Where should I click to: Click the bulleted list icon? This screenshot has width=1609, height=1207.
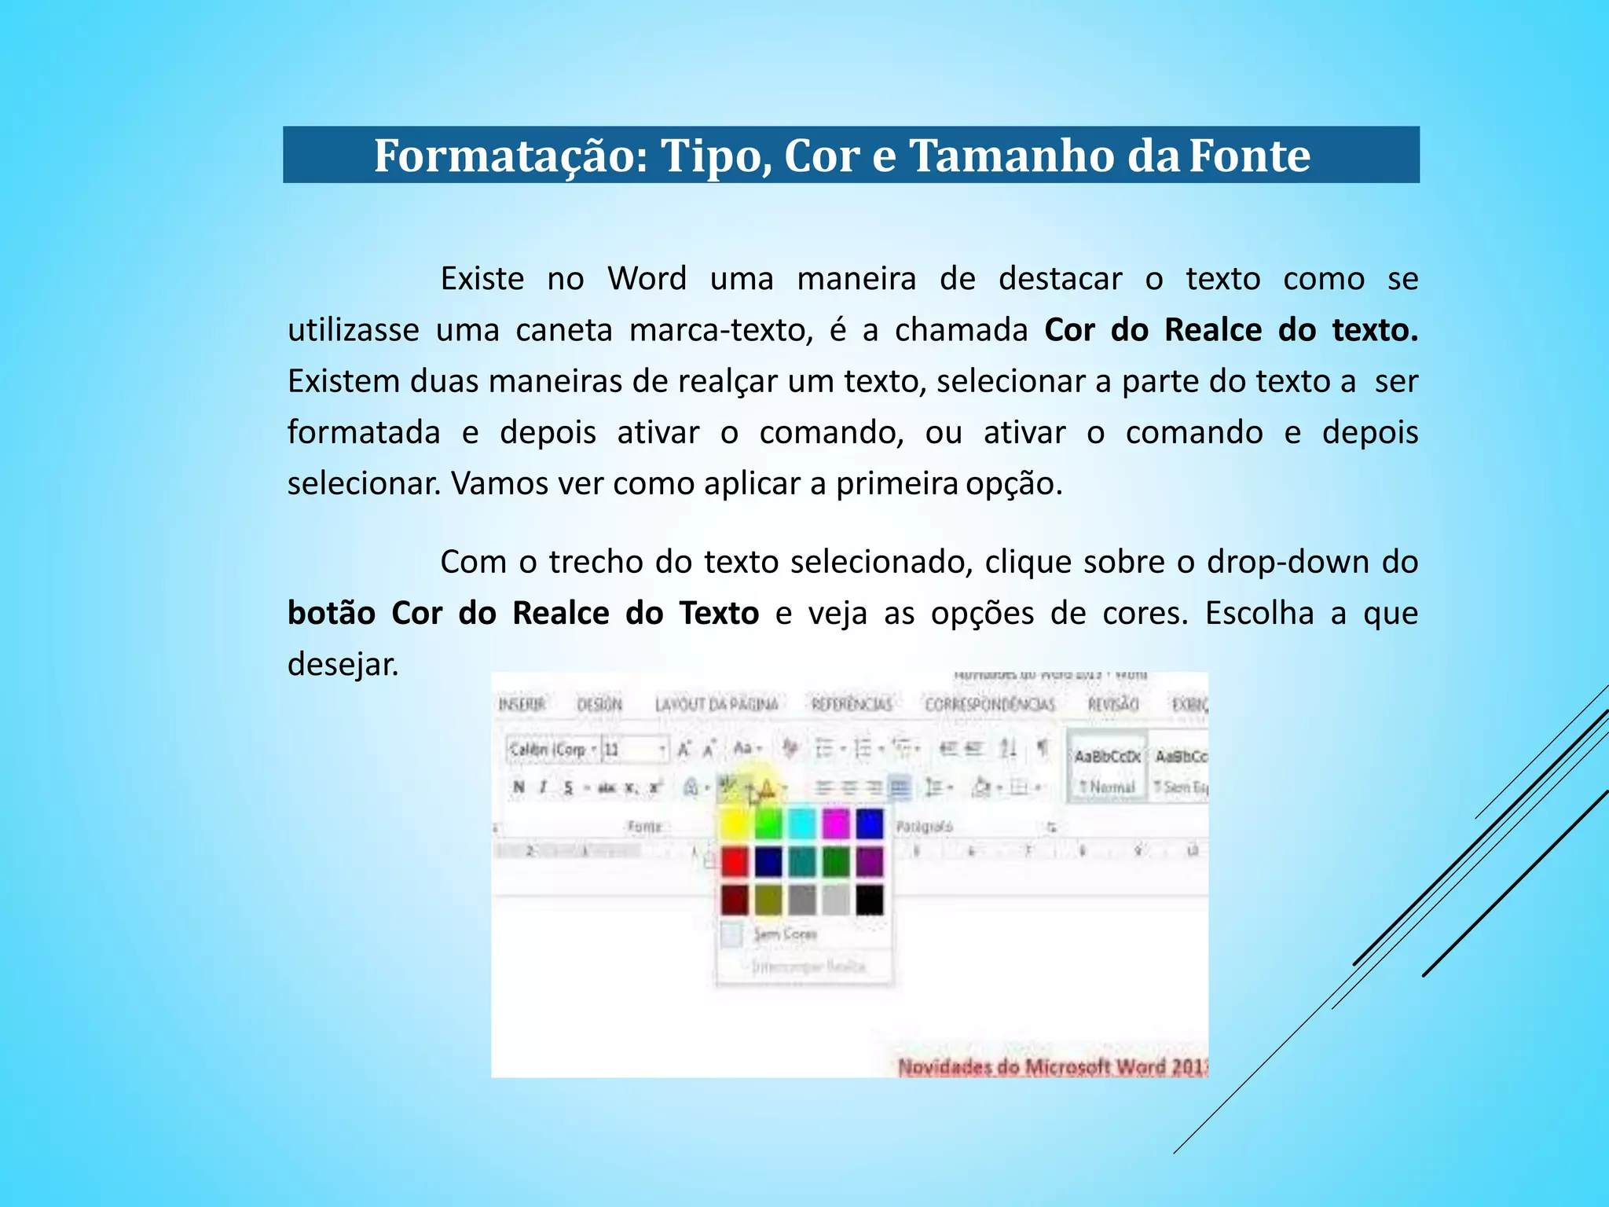823,749
